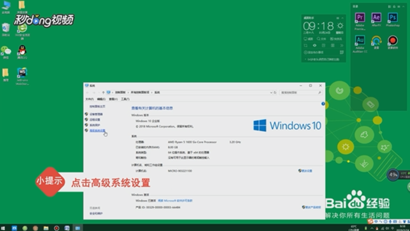The height and width of the screenshot is (231, 410).
Task: Open the Adobe Premiere shortcut
Action: click(x=360, y=21)
